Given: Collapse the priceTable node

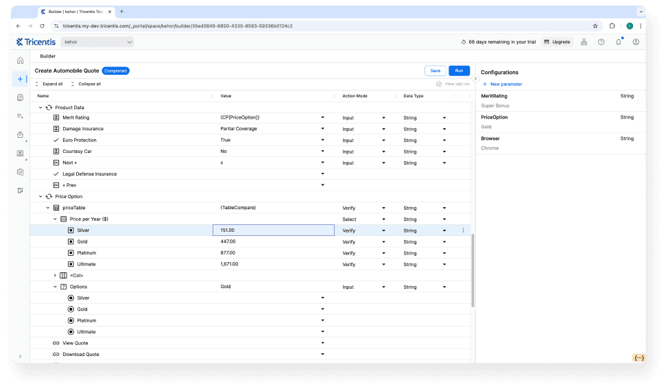Looking at the screenshot, I should point(48,208).
